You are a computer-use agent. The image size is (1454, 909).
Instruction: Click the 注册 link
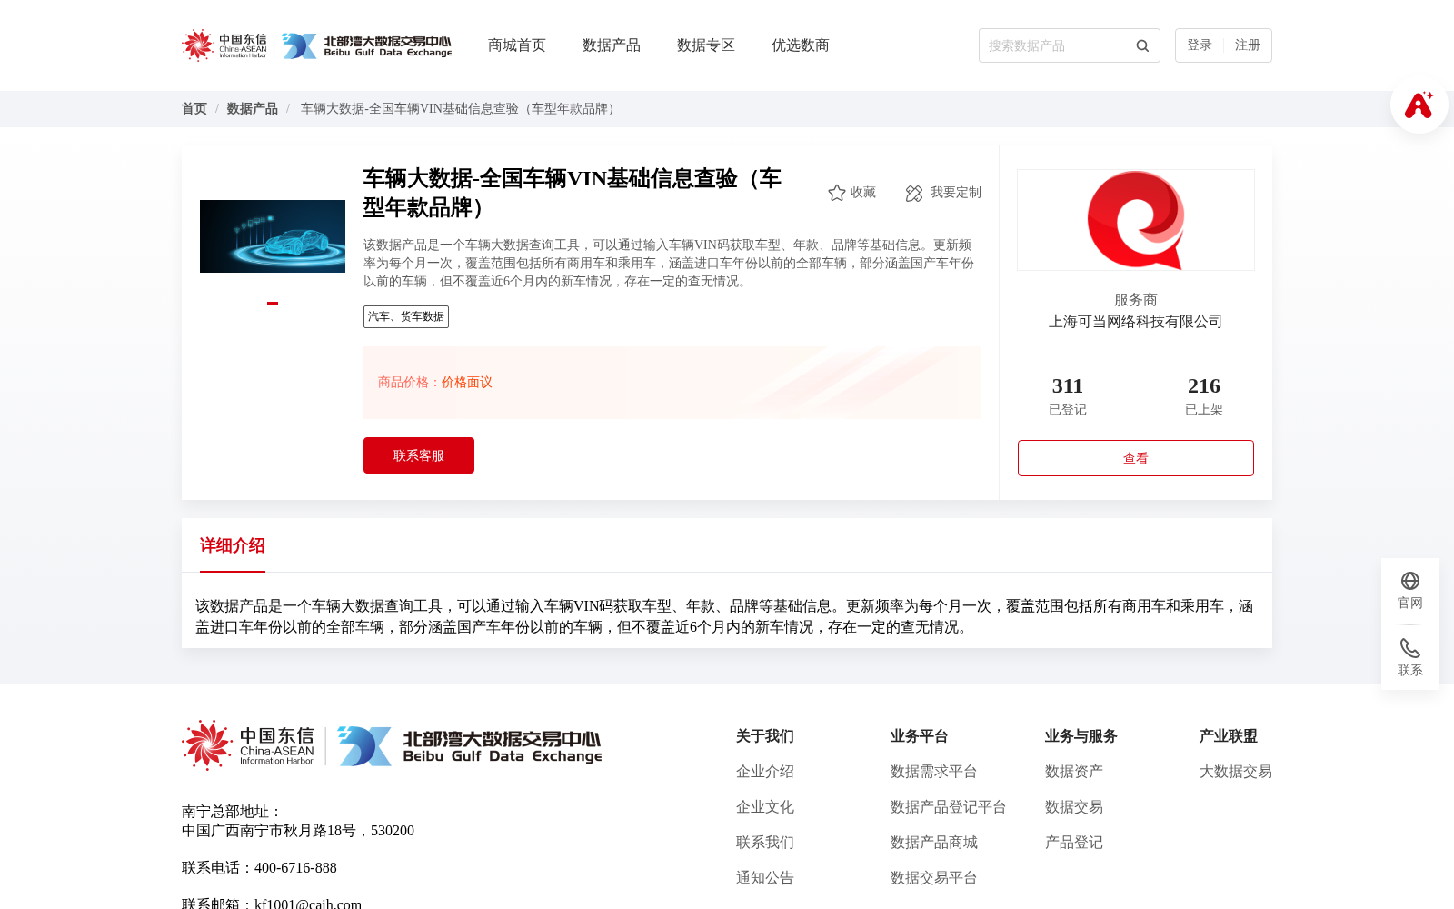point(1248,45)
